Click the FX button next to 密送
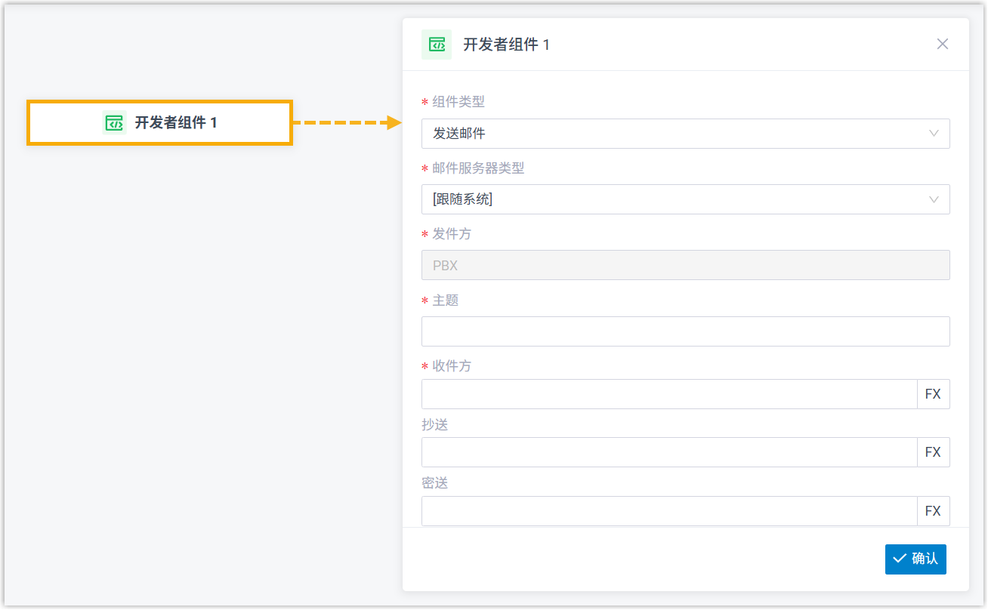Viewport: 988px width, 610px height. click(x=933, y=511)
